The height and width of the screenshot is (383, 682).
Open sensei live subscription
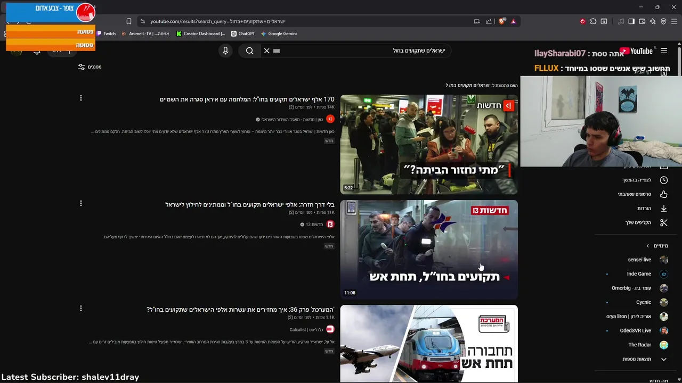point(647,260)
